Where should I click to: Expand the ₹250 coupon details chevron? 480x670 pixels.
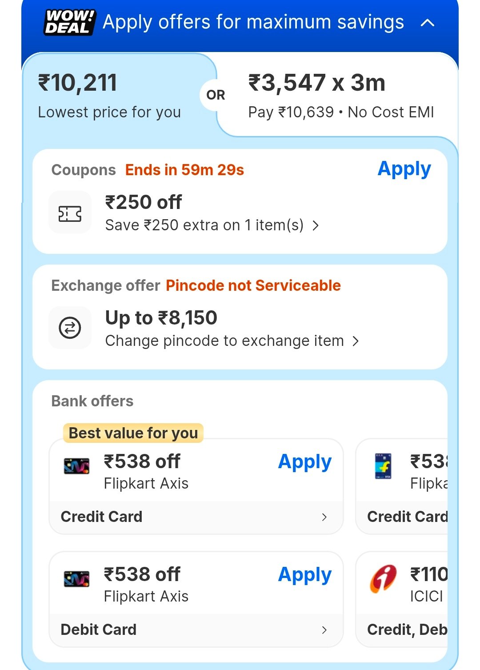(x=316, y=226)
